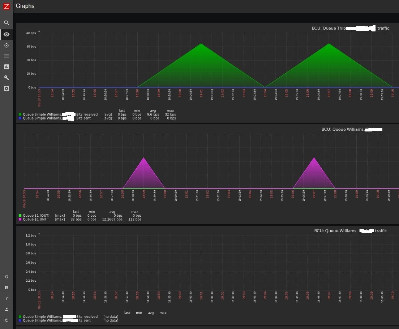399x329 pixels.
Task: Click the Bits received label showing no data
Action: [87, 317]
